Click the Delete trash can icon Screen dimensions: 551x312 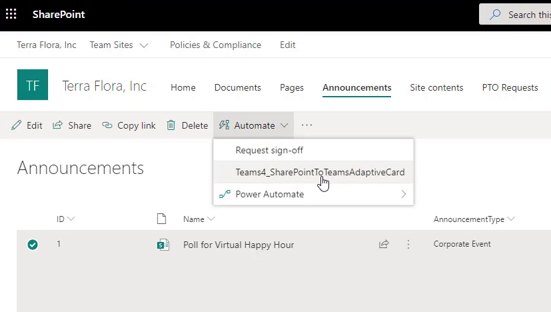point(171,125)
